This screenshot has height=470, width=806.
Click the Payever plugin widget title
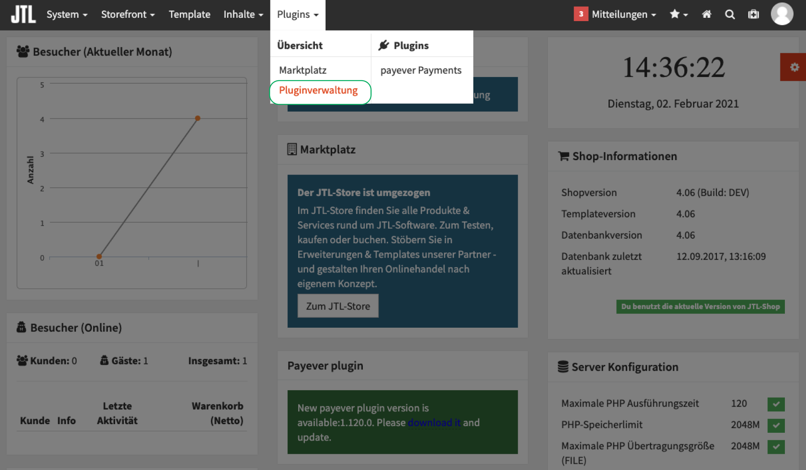(325, 366)
